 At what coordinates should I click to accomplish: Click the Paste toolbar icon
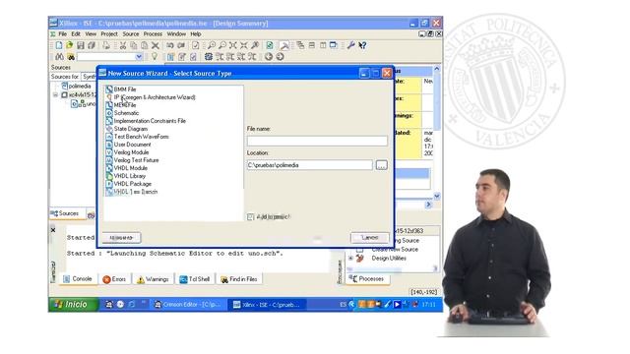click(x=145, y=45)
